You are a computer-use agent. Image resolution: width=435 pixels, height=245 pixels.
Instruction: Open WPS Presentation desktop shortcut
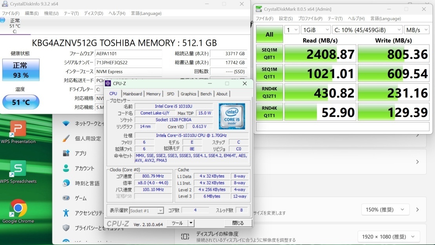point(18,132)
